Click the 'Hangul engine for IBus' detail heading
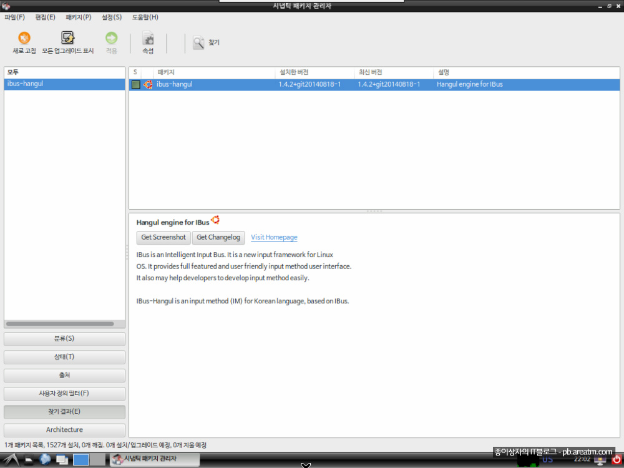 tap(173, 223)
